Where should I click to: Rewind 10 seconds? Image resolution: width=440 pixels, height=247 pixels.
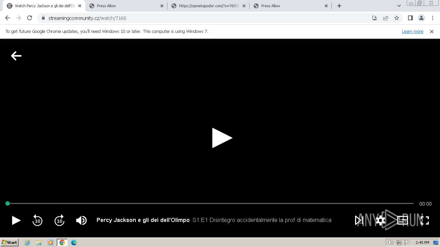point(37,220)
